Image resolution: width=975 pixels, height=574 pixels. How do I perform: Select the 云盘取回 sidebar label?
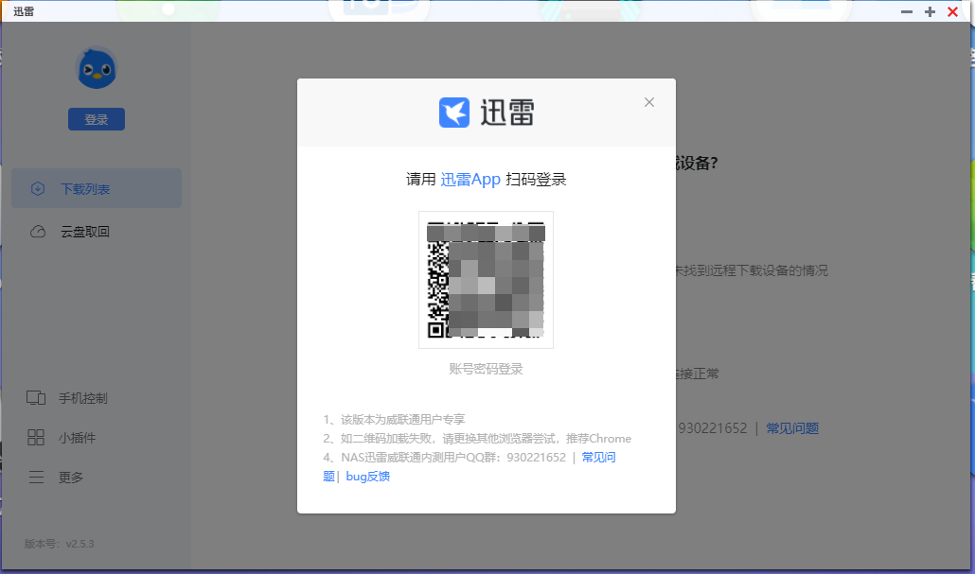click(85, 232)
